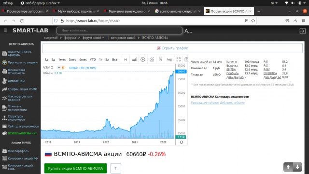Viewport: 309px width, 174px height.
Task: Reload the page with the refresh icon
Action: pyautogui.click(x=22, y=21)
